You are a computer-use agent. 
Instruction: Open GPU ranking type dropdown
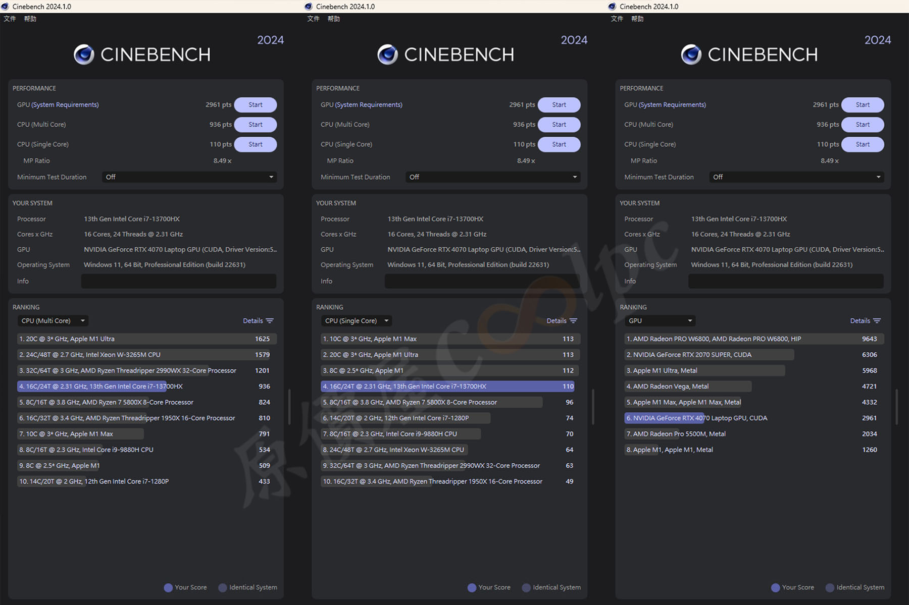pos(660,321)
